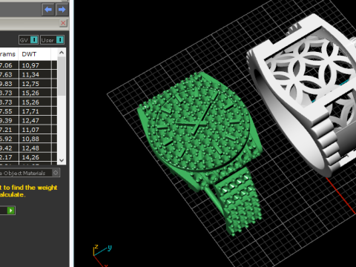Toggle the GV switch

tap(29, 40)
